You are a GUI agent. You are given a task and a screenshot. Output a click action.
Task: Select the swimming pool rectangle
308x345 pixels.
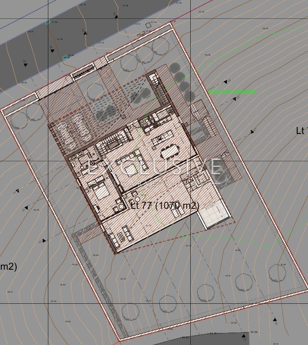214,214
